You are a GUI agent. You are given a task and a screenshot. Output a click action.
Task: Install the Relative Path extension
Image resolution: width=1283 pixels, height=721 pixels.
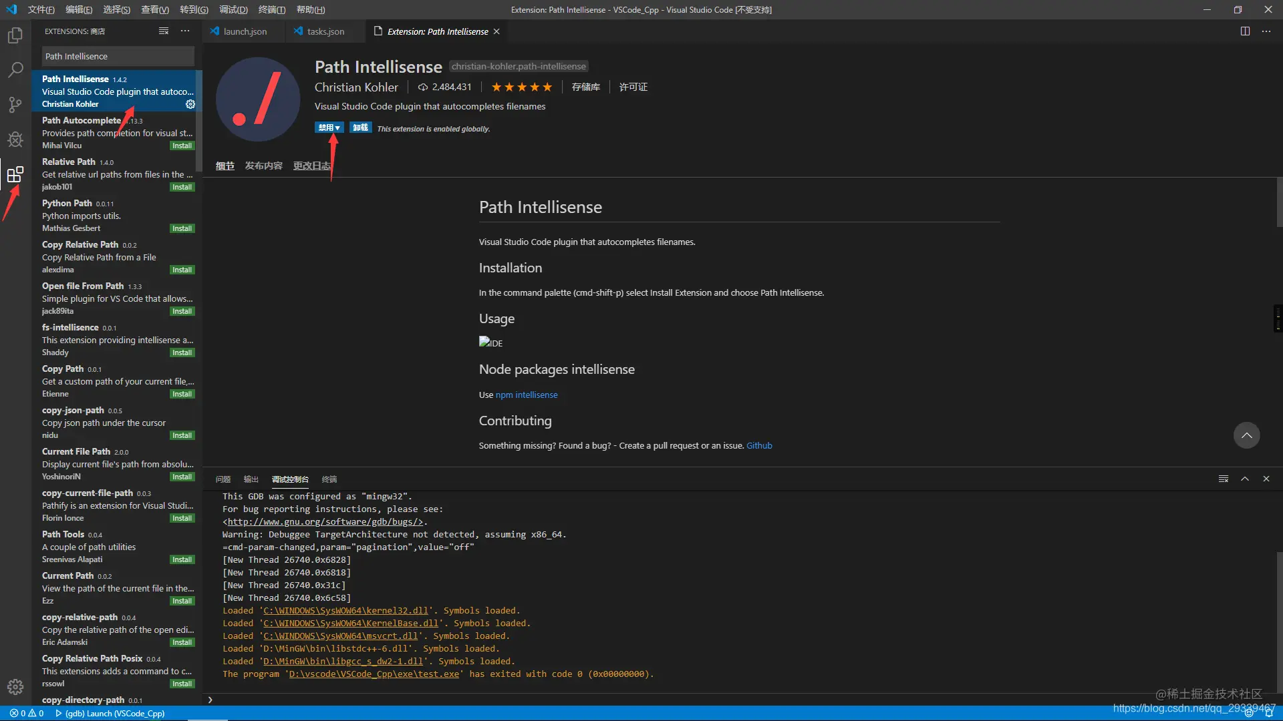click(182, 187)
